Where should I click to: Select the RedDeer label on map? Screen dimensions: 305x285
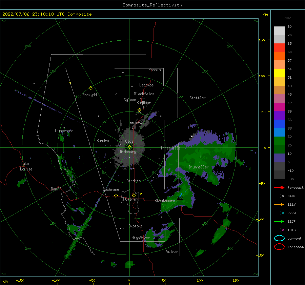[144, 103]
